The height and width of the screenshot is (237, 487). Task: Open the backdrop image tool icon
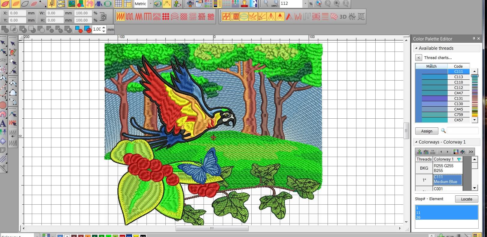(71, 4)
